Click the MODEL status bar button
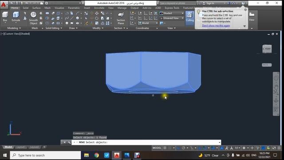Image resolution: width=284 pixels, height=160 pixels. [157, 148]
